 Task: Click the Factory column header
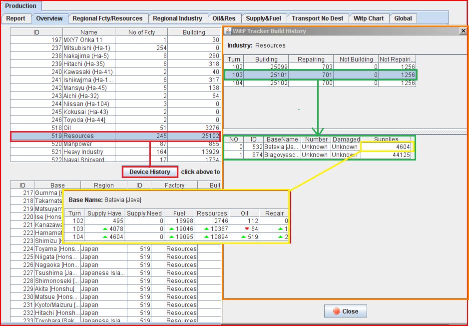click(x=174, y=185)
